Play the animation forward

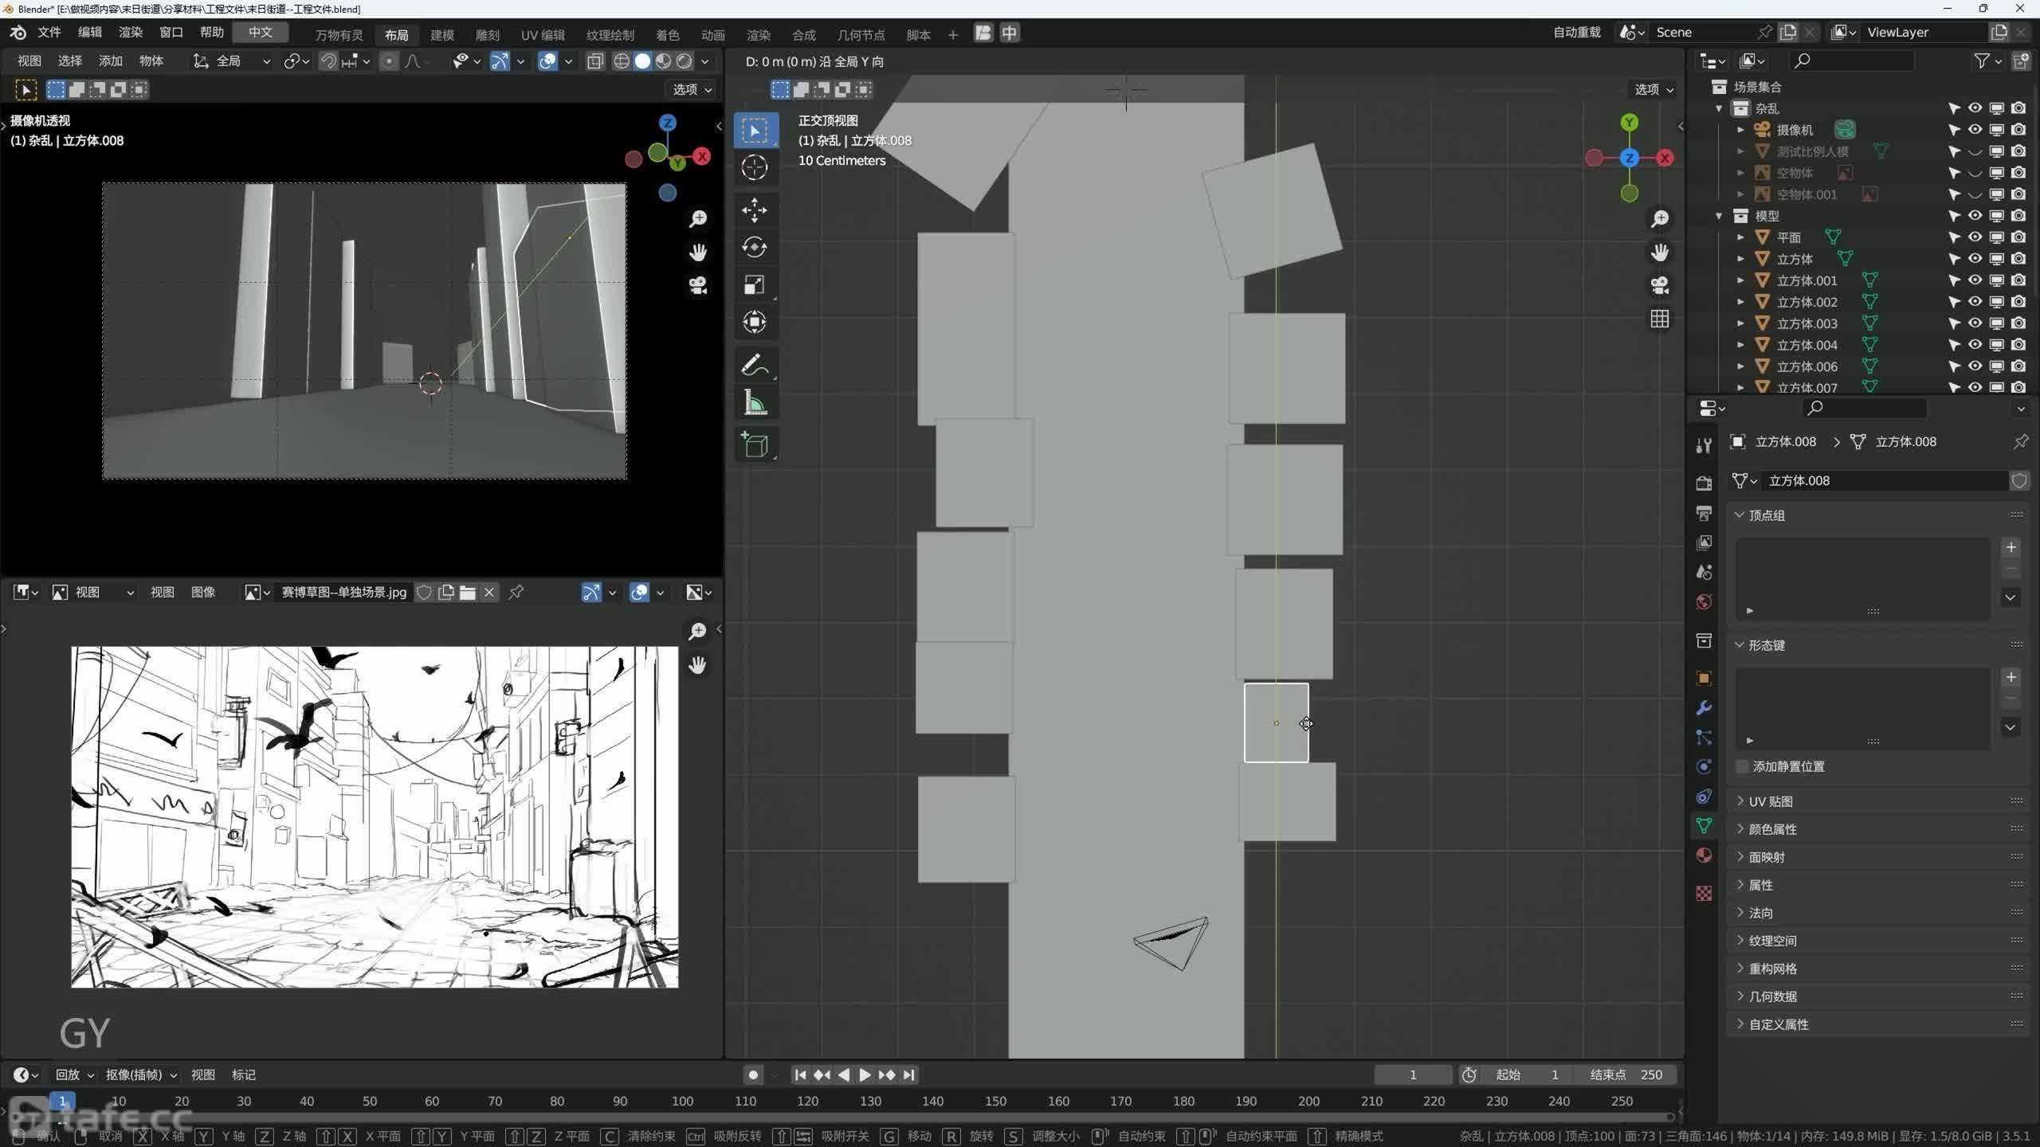tap(865, 1075)
